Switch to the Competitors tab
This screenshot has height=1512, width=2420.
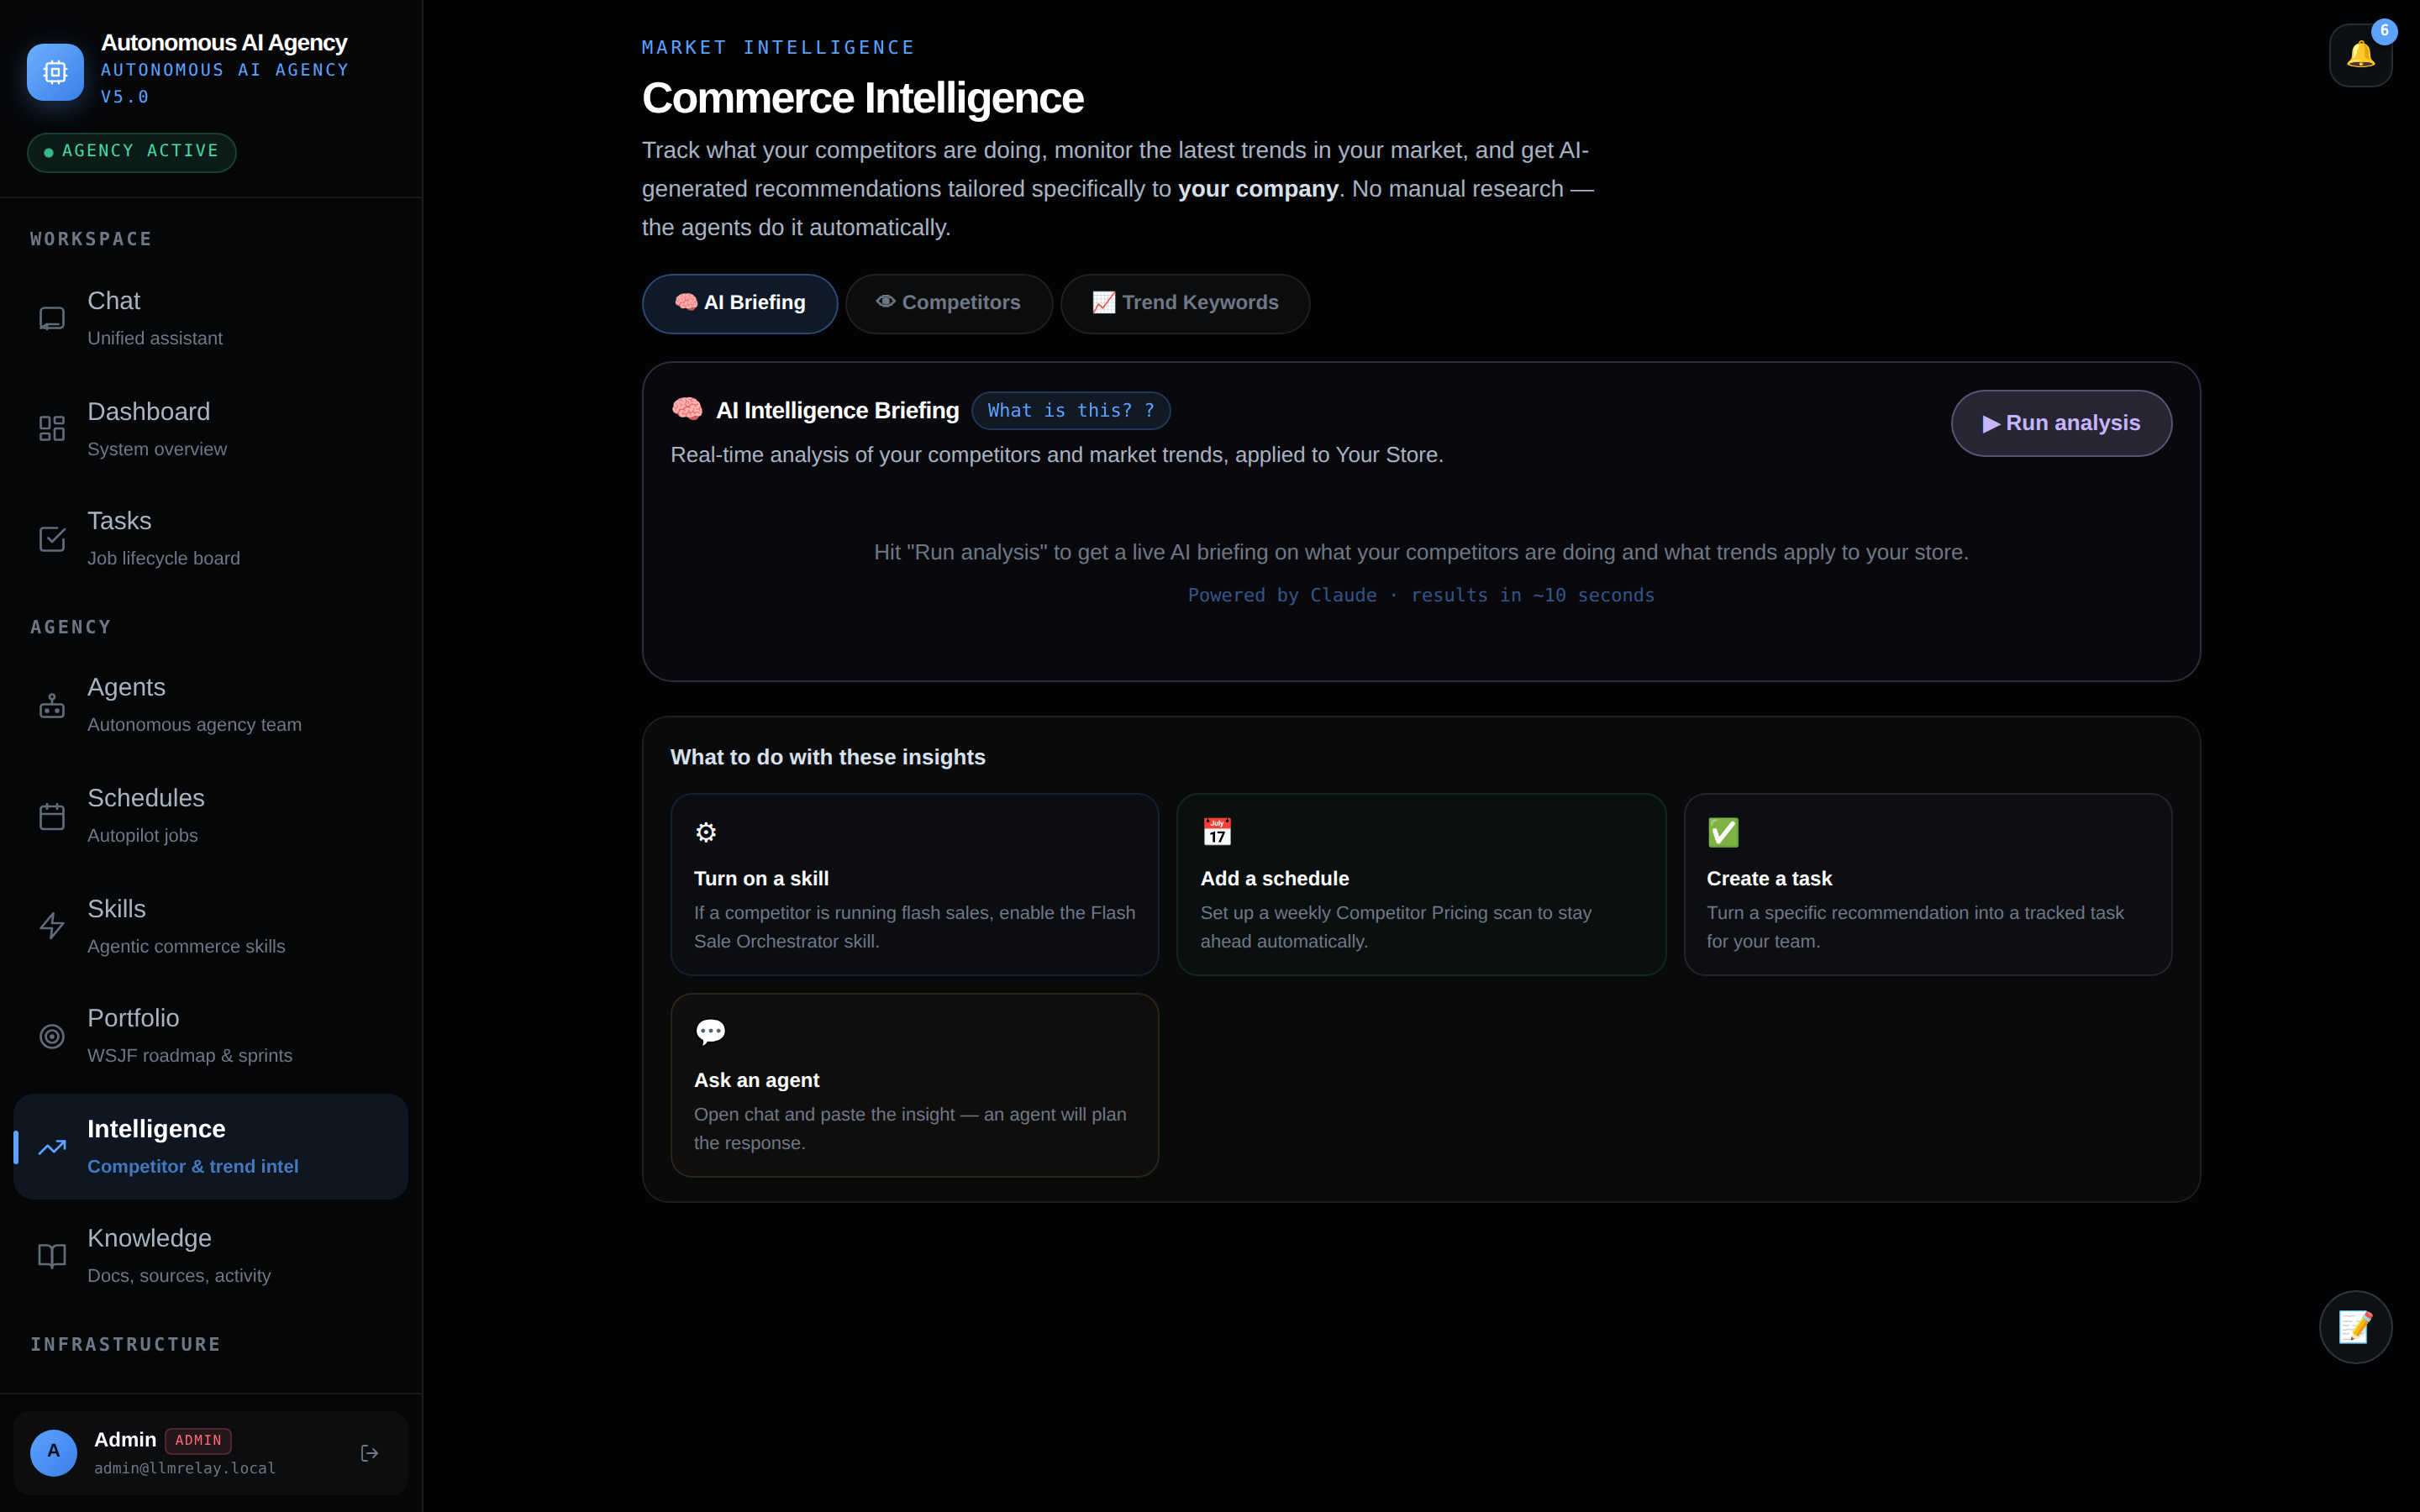949,303
